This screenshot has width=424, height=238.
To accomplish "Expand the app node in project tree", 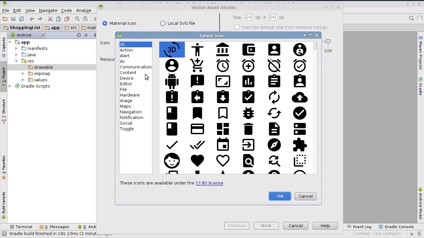I will pos(10,42).
